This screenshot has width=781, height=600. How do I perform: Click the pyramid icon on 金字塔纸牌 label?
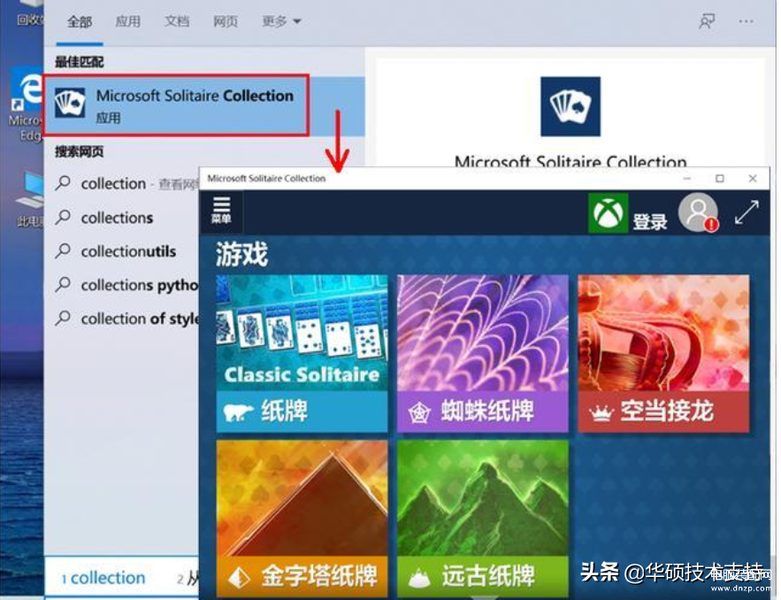pos(239,578)
